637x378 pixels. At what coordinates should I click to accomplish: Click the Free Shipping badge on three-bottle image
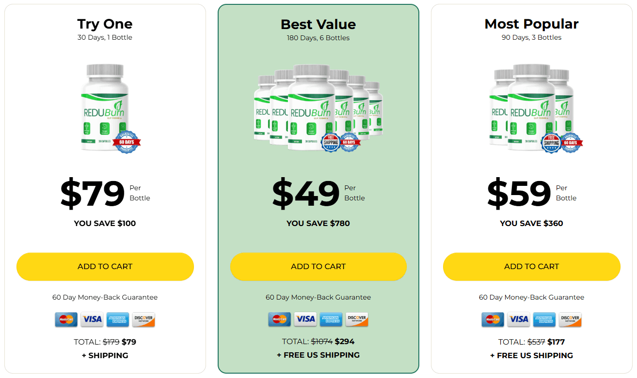click(x=551, y=143)
